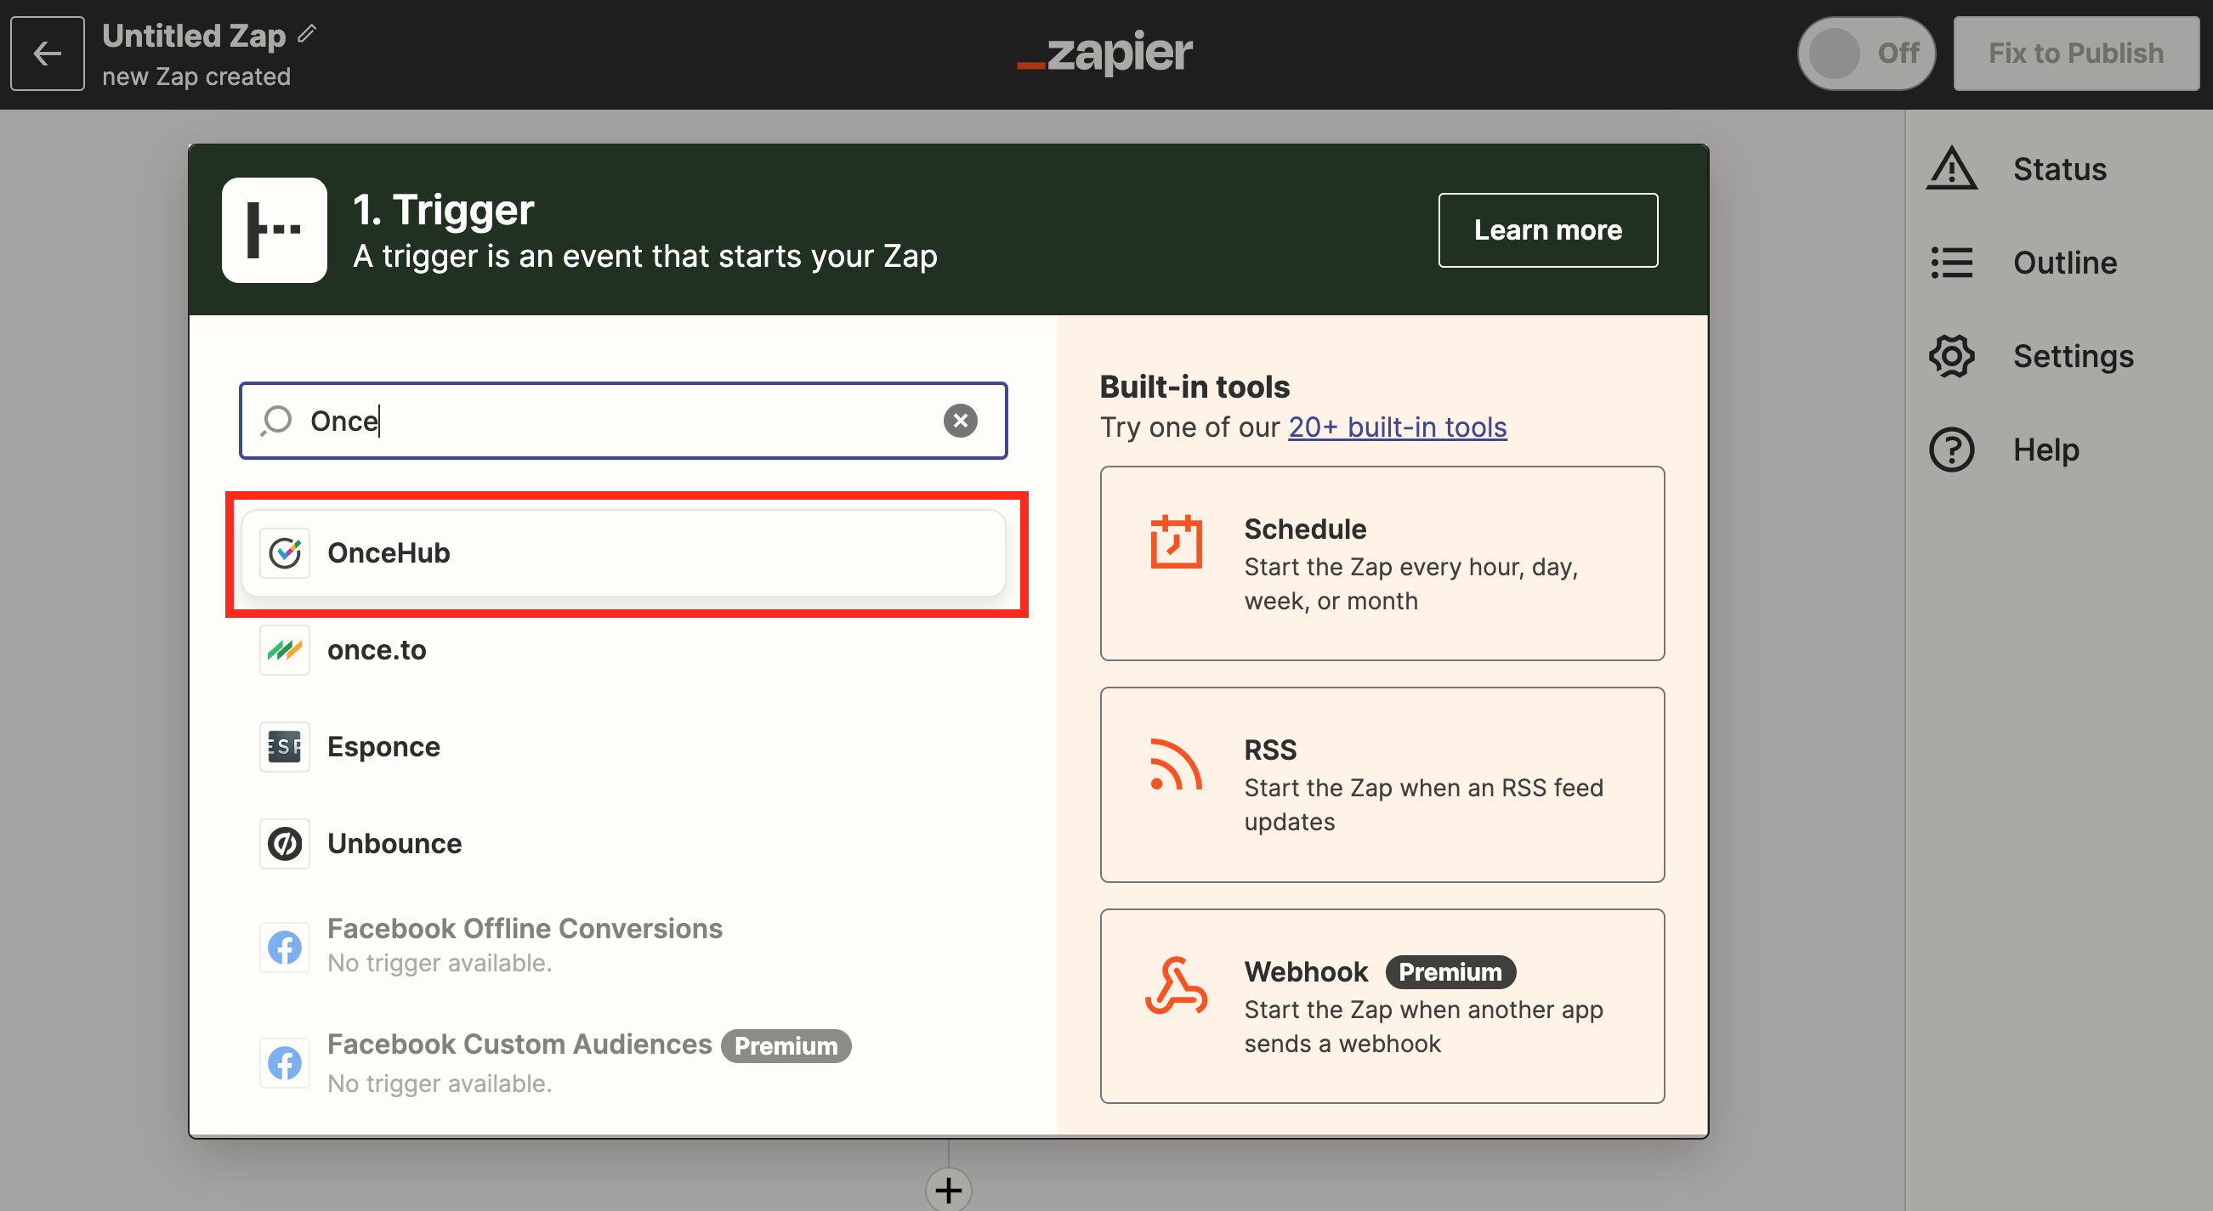Open the Status sidebar panel
The width and height of the screenshot is (2213, 1211).
[x=2058, y=169]
